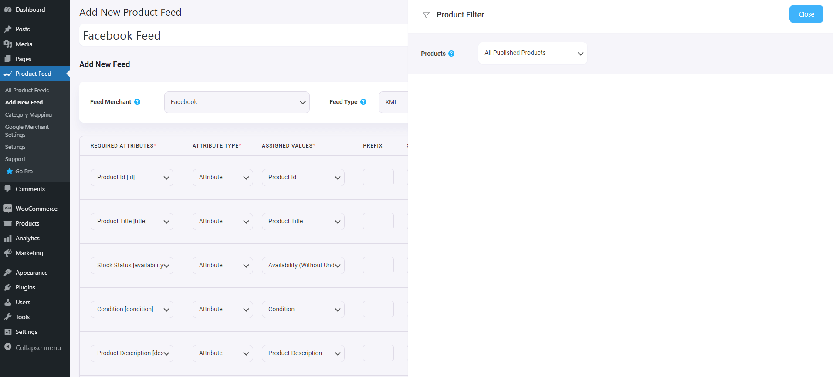Screen dimensions: 833x377
Task: Click prefix field in Stock Status row
Action: coord(378,265)
